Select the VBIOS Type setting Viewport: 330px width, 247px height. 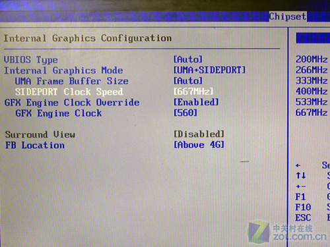point(31,60)
